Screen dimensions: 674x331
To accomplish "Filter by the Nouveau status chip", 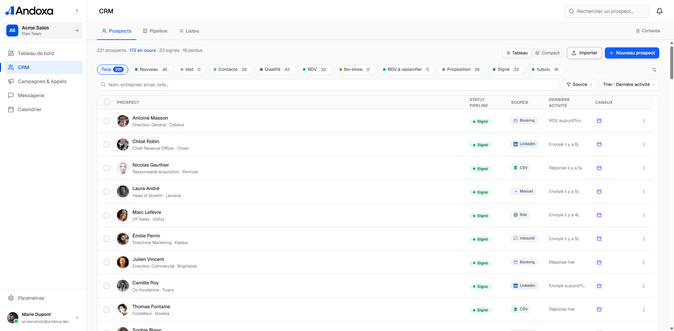I will pyautogui.click(x=152, y=69).
